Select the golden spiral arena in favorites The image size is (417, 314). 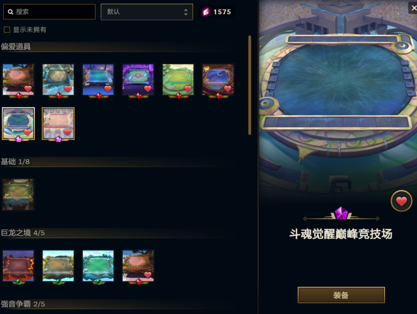click(58, 80)
